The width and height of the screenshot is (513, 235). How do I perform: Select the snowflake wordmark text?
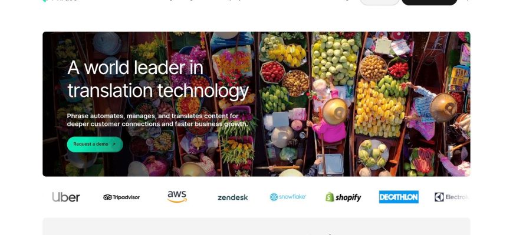[292, 197]
